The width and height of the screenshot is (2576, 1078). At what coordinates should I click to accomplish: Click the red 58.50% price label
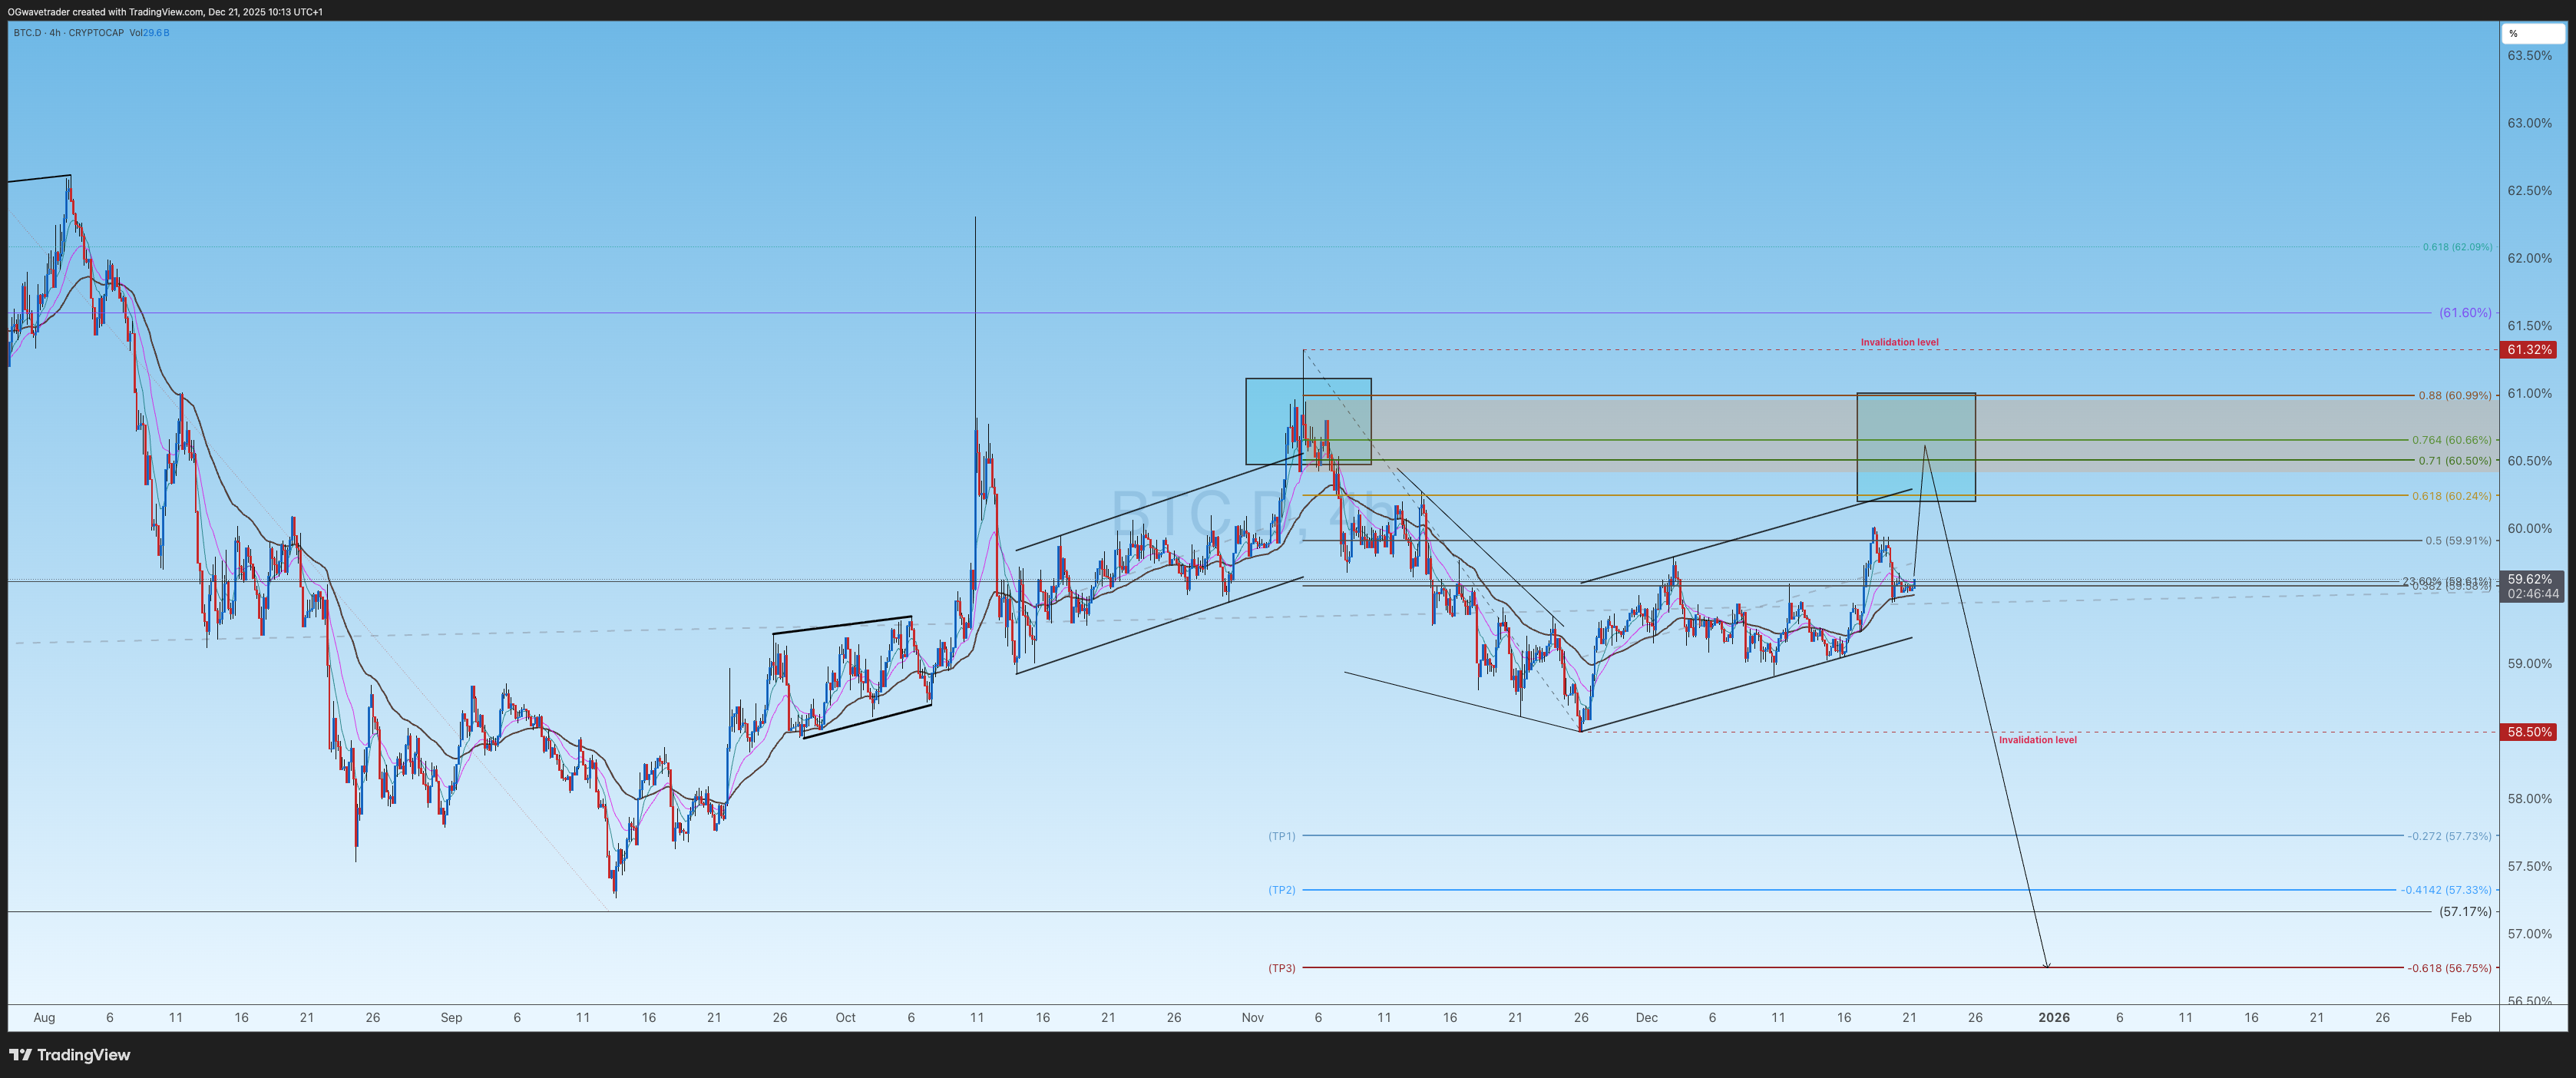pos(2529,732)
